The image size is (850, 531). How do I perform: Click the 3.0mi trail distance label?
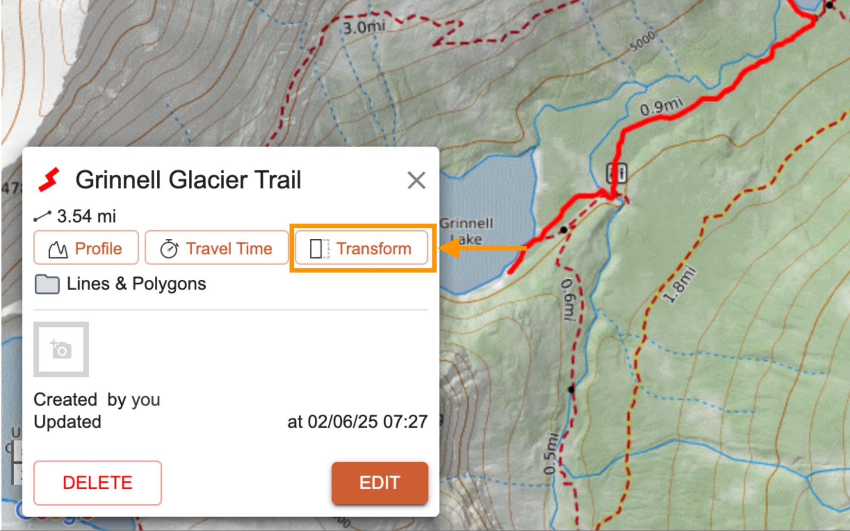364,27
